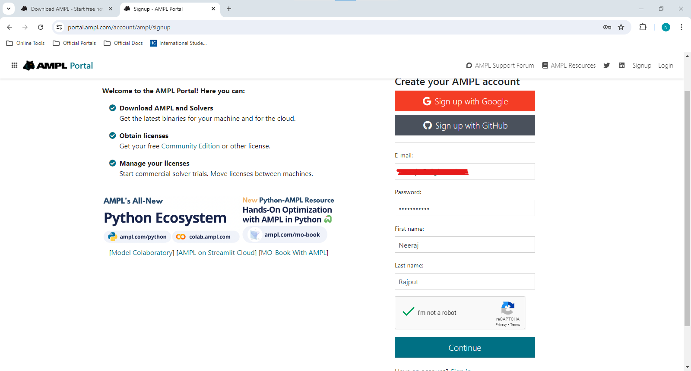Viewport: 691px width, 371px height.
Task: View site information icon in address bar
Action: click(x=59, y=27)
